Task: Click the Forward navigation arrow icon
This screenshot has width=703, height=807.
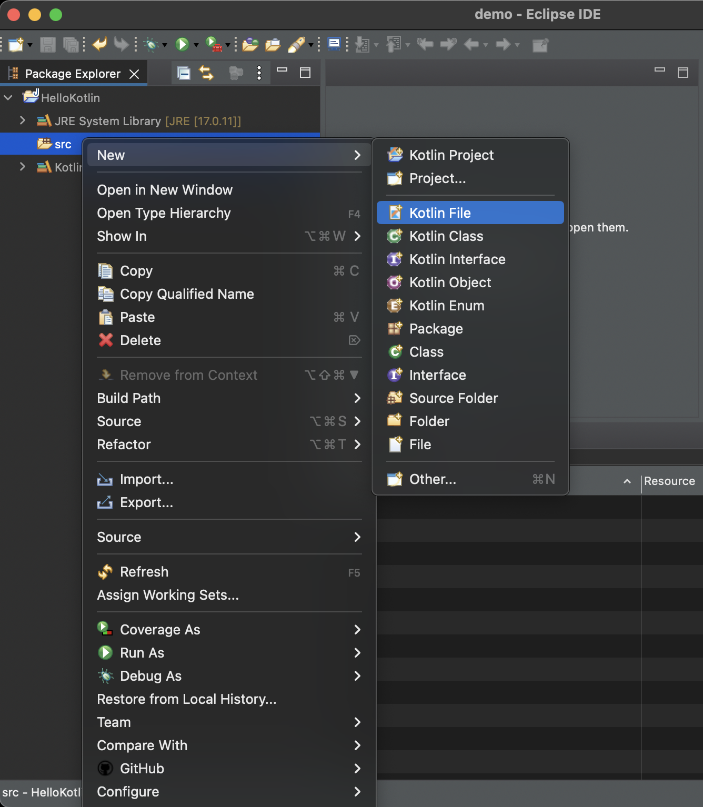Action: [503, 44]
